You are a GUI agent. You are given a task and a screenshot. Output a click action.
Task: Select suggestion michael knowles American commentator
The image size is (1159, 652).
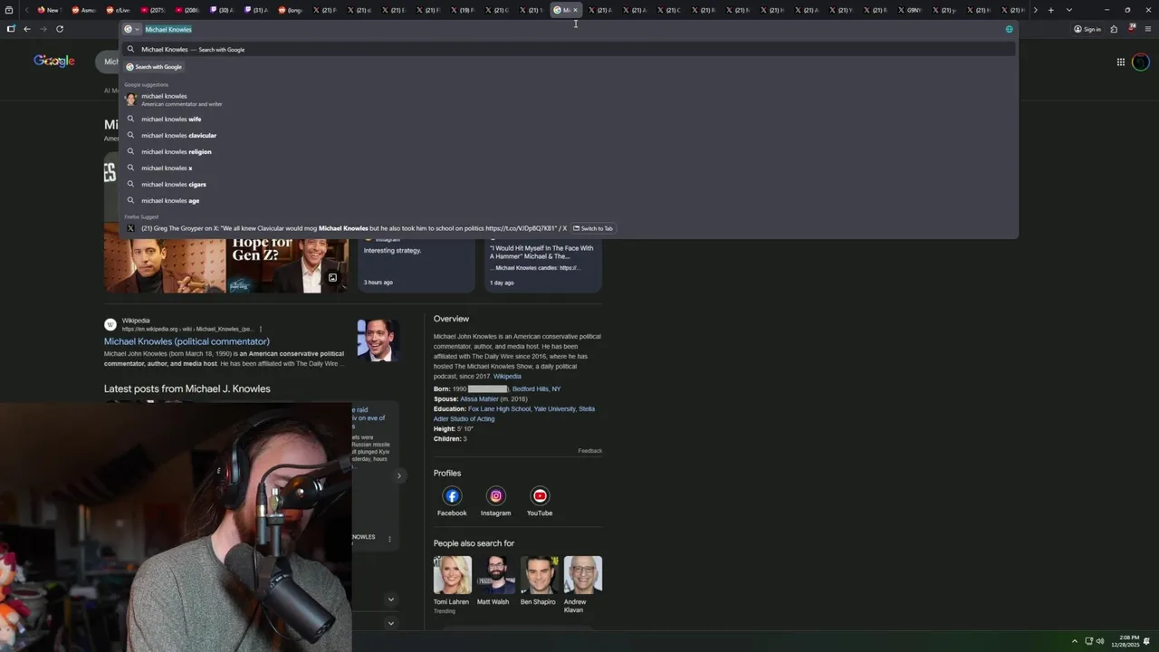click(569, 100)
